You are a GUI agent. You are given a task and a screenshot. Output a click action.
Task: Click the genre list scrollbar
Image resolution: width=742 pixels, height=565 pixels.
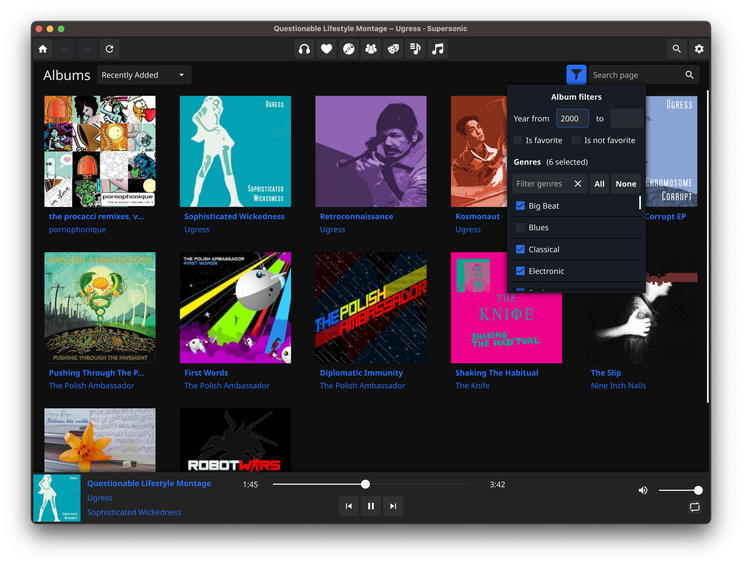point(640,202)
